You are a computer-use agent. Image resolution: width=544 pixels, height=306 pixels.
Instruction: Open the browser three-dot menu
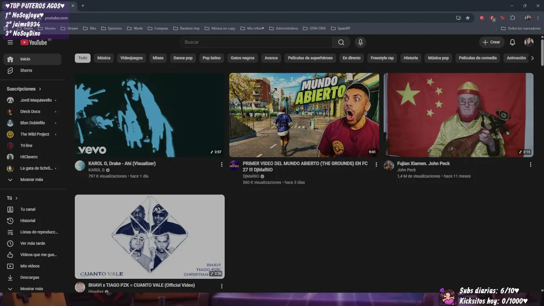(538, 18)
